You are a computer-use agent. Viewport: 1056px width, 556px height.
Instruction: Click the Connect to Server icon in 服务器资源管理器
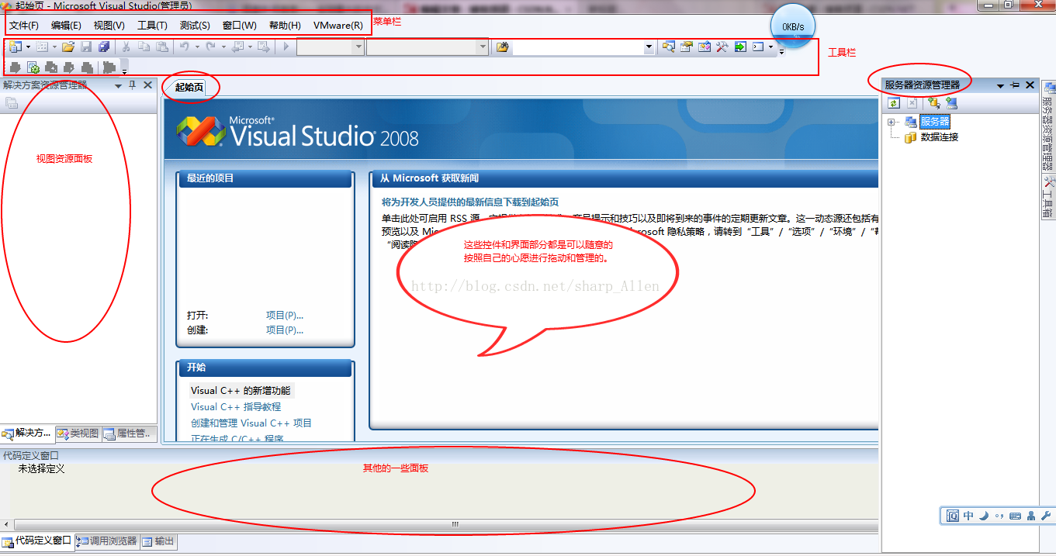click(951, 102)
